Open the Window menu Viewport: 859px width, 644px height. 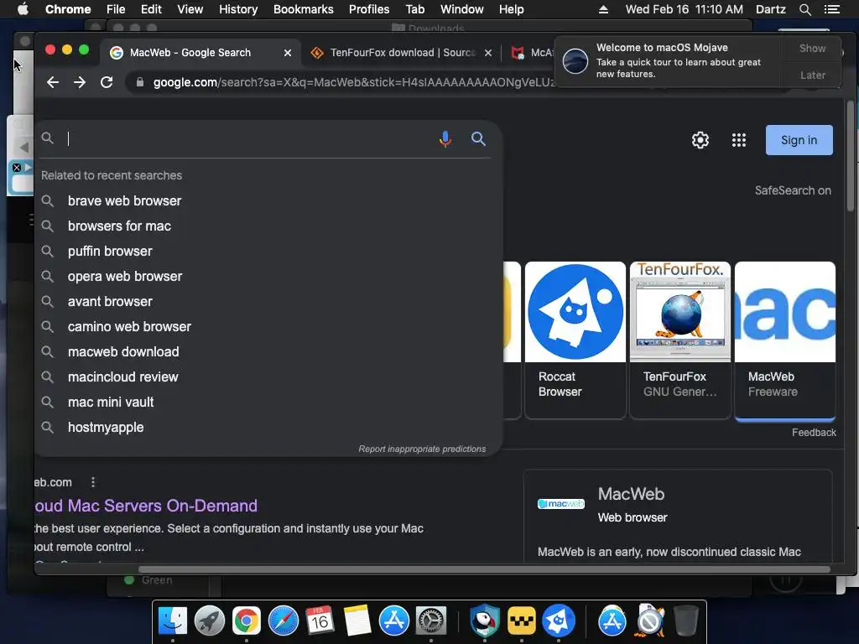point(462,9)
